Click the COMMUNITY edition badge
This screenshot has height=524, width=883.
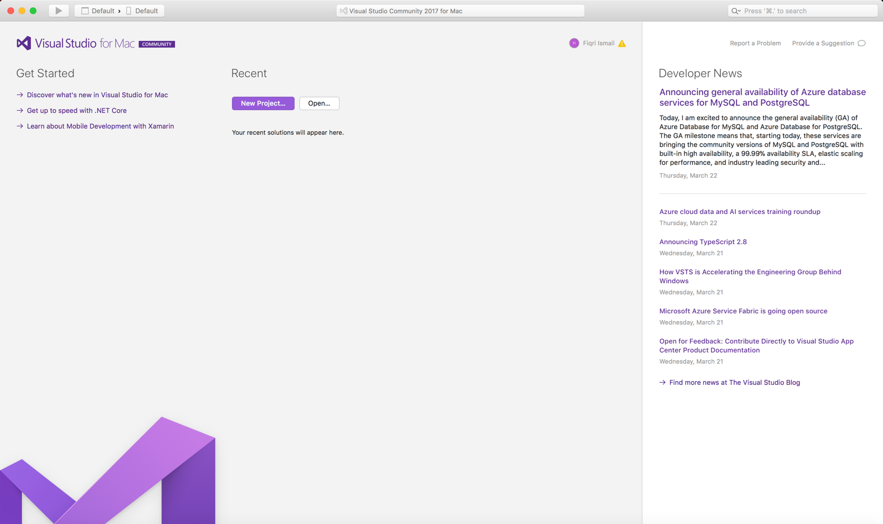[156, 44]
